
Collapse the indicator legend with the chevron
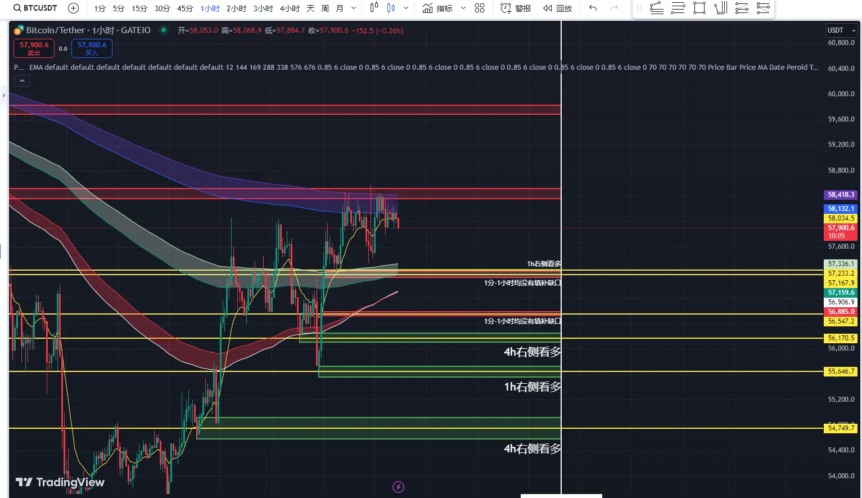coord(22,81)
